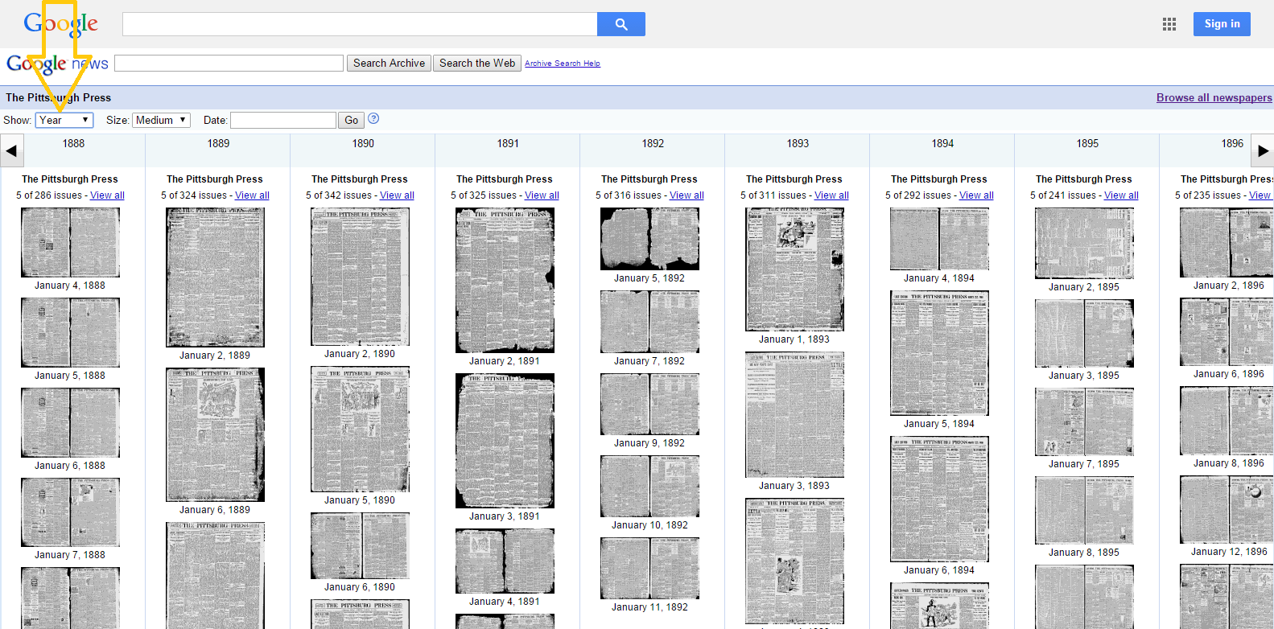Click the Search Archive button
Viewport: 1274px width, 629px height.
coord(389,63)
